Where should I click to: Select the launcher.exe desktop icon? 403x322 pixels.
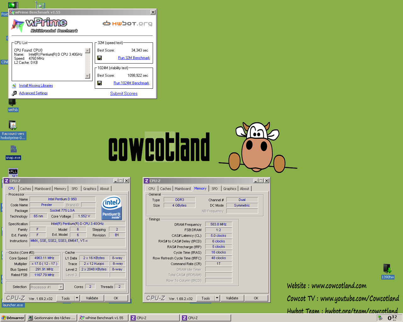click(13, 305)
